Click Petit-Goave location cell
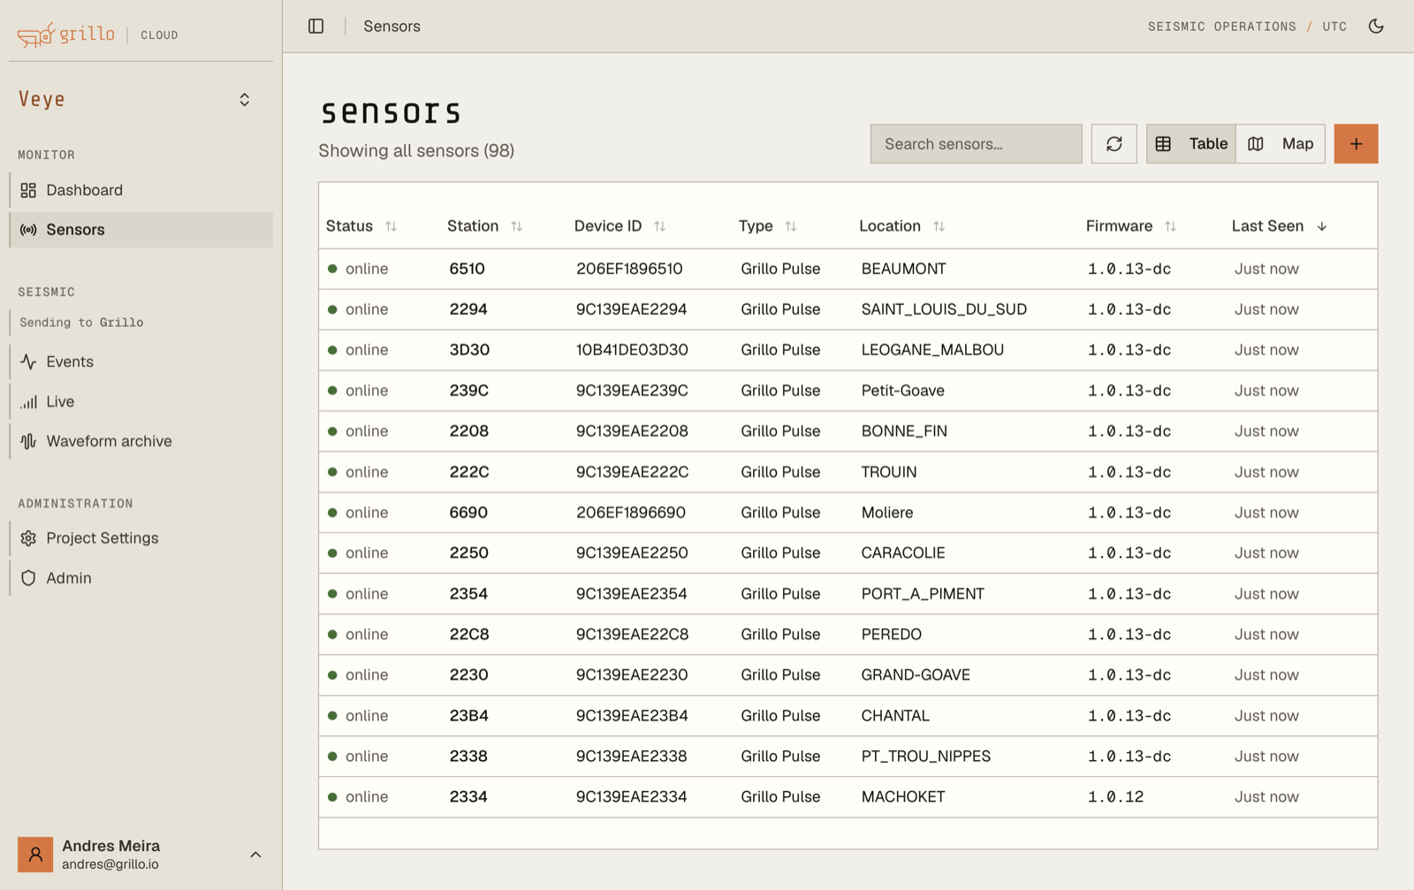The height and width of the screenshot is (890, 1414). (x=902, y=391)
